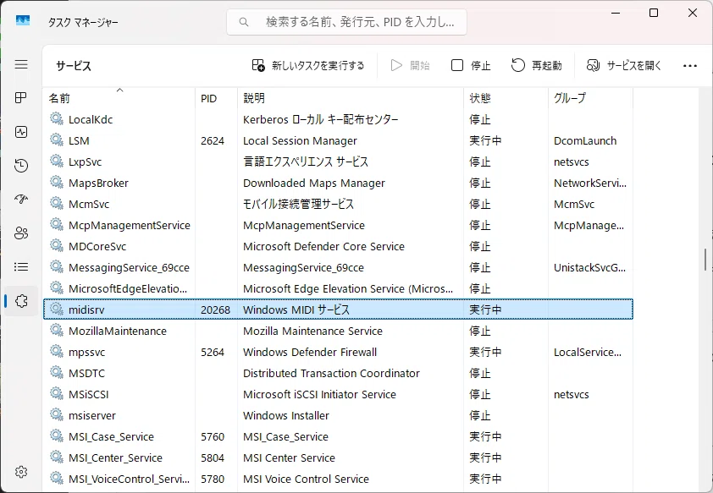713x493 pixels.
Task: Click 'Mozilla Maintenance Service' description
Action: [312, 331]
